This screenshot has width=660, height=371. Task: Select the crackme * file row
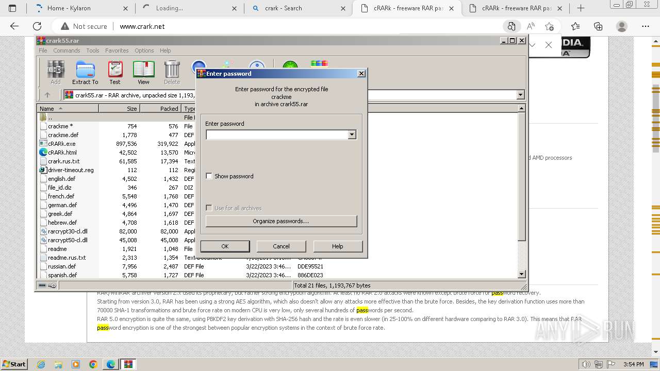(x=60, y=126)
